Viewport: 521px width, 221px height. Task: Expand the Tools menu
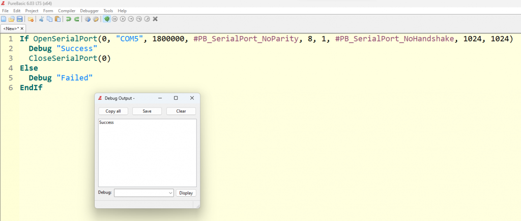coord(108,11)
